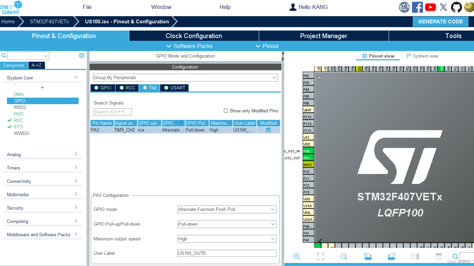Click the search magnifier icon in categories panel
The image size is (474, 266).
click(x=4, y=56)
